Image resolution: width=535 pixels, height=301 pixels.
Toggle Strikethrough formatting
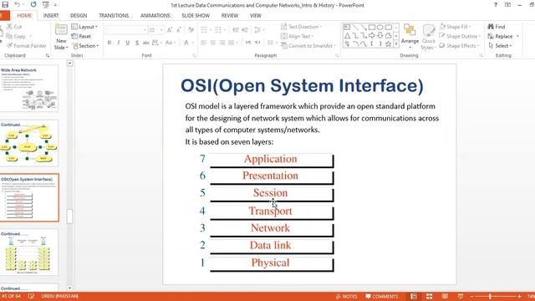pos(146,43)
